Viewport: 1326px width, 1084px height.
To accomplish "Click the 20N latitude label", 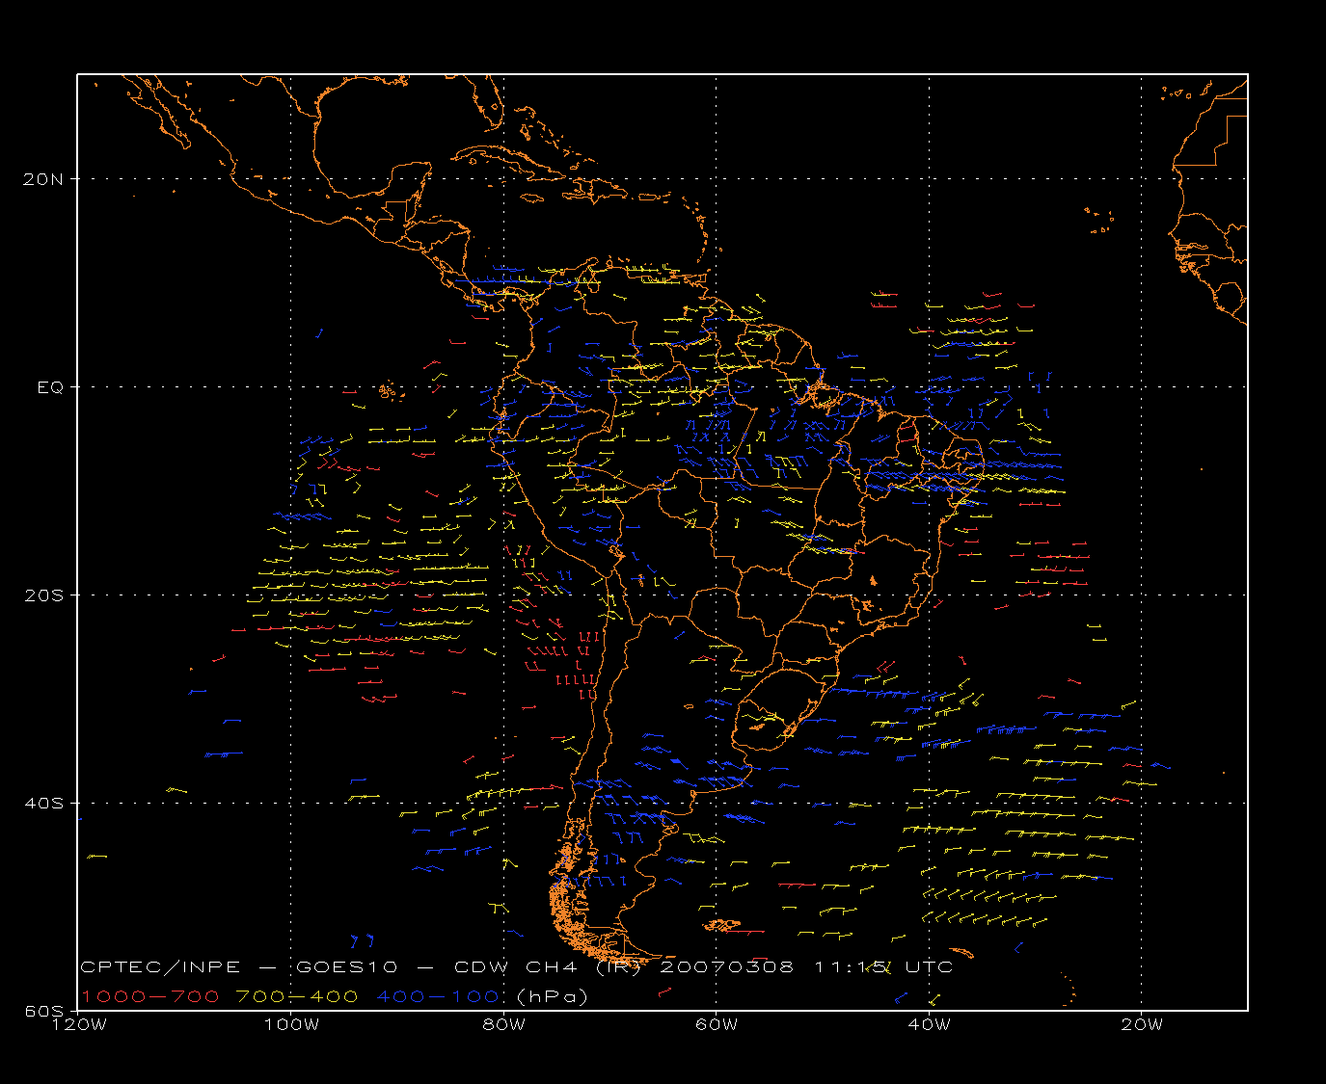I will click(45, 179).
